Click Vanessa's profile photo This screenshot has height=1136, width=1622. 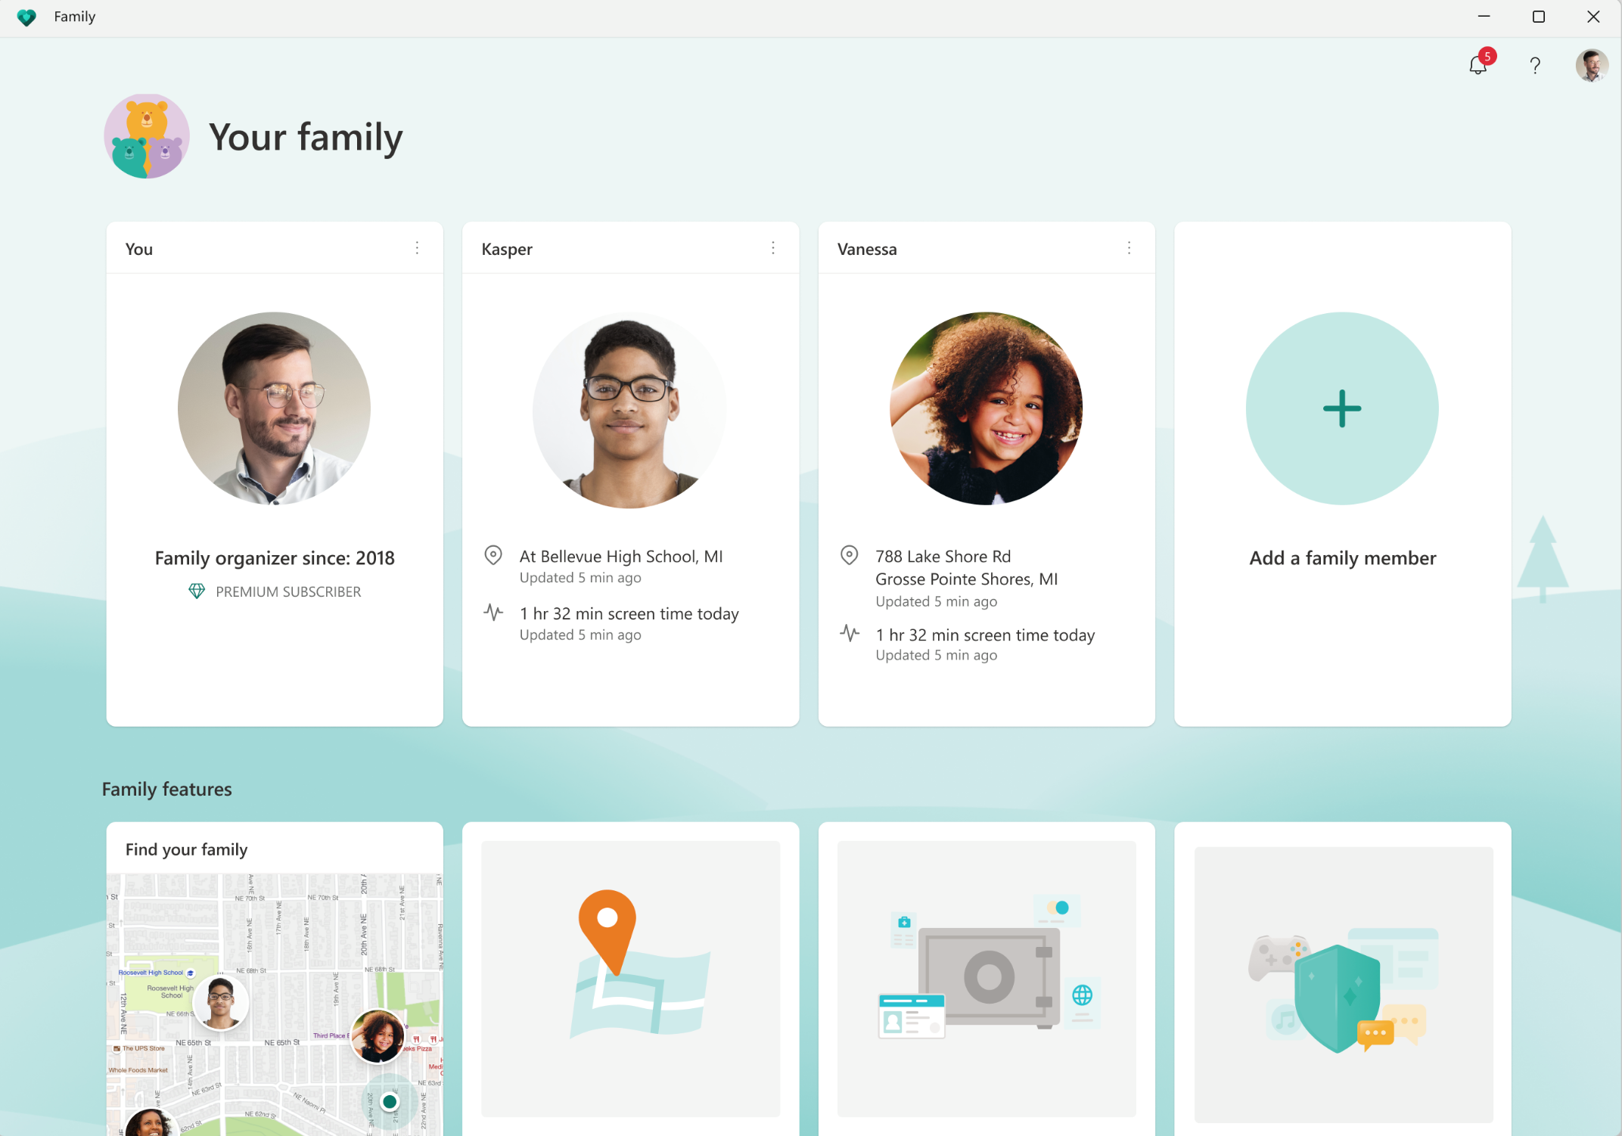986,408
